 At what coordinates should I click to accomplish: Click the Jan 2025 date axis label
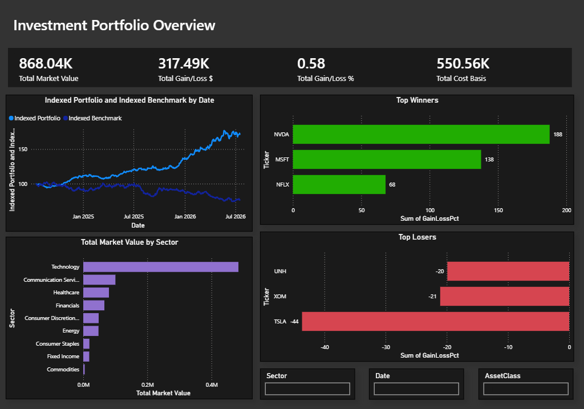pyautogui.click(x=83, y=216)
